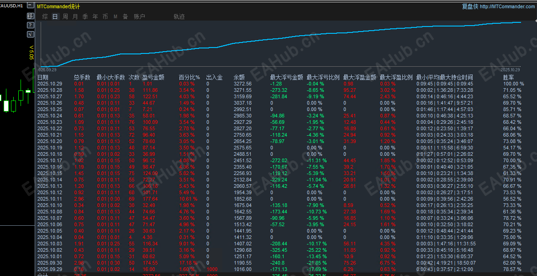Click the floating loss value -281.84
537x276 pixels.
point(279,97)
